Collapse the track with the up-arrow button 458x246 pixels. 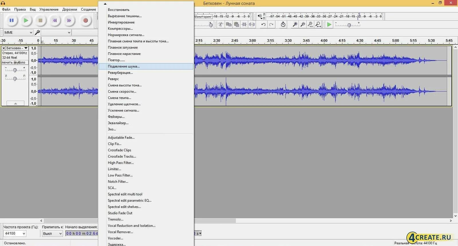(15, 103)
